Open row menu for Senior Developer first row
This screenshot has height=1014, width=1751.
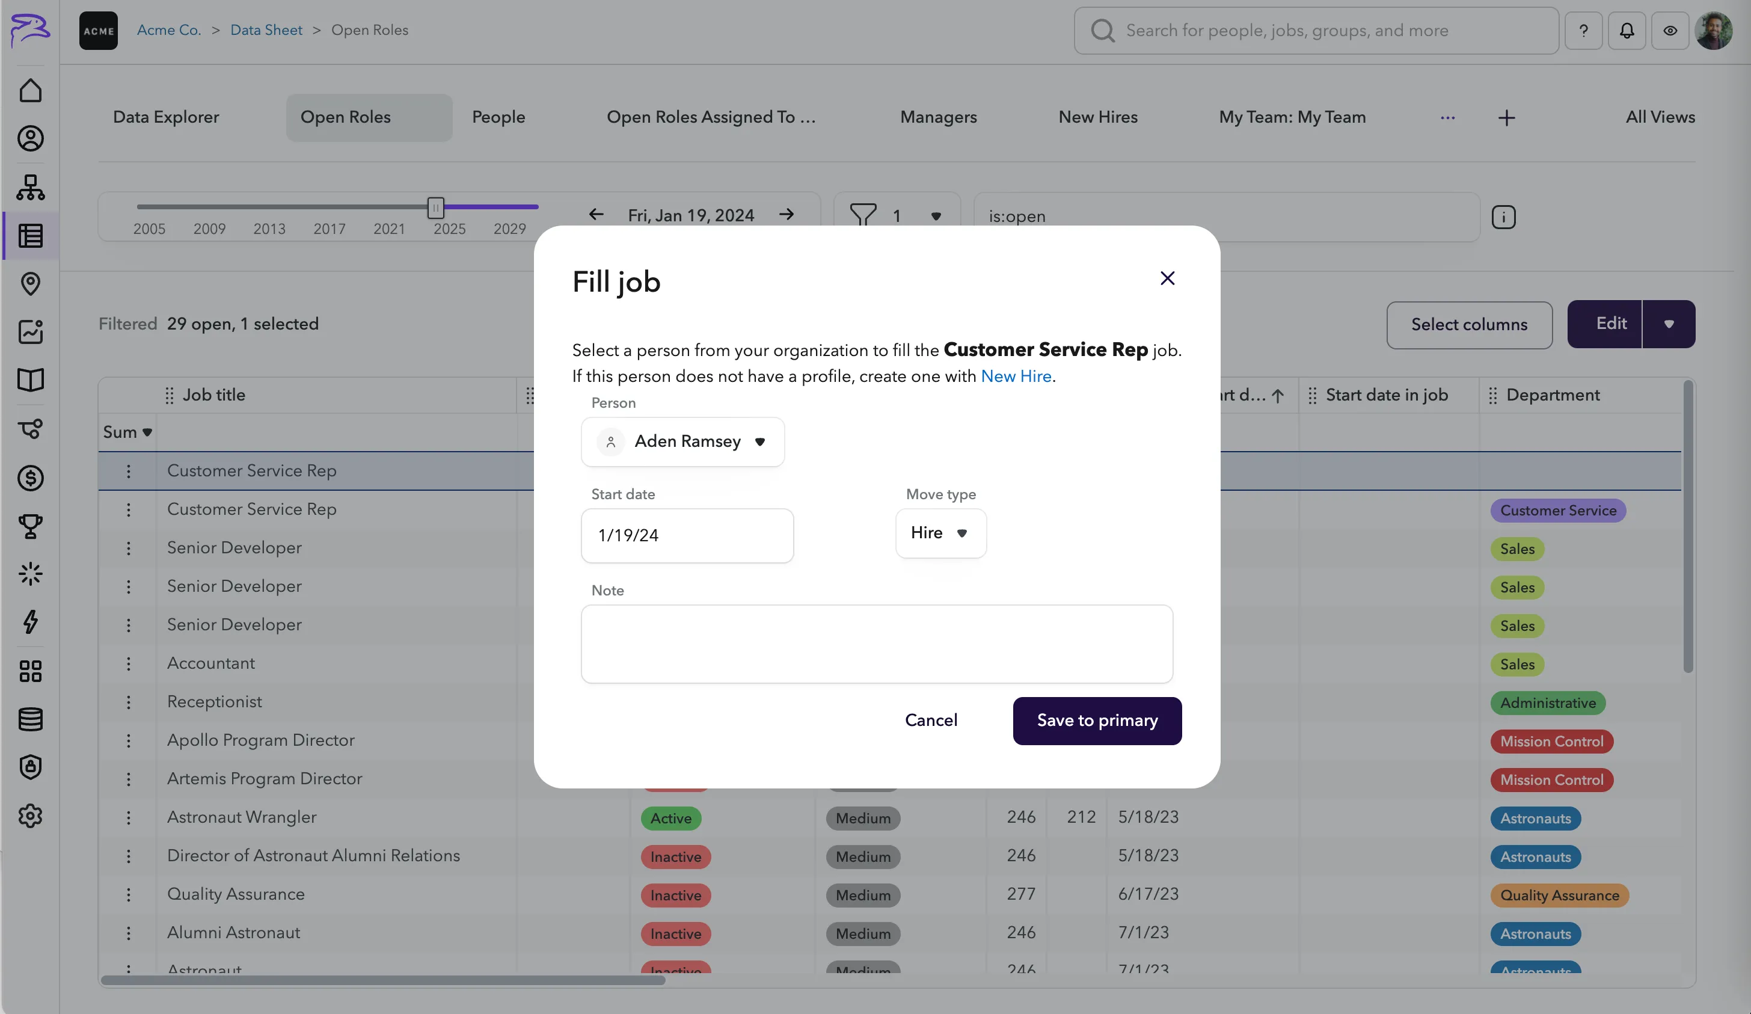pyautogui.click(x=129, y=548)
